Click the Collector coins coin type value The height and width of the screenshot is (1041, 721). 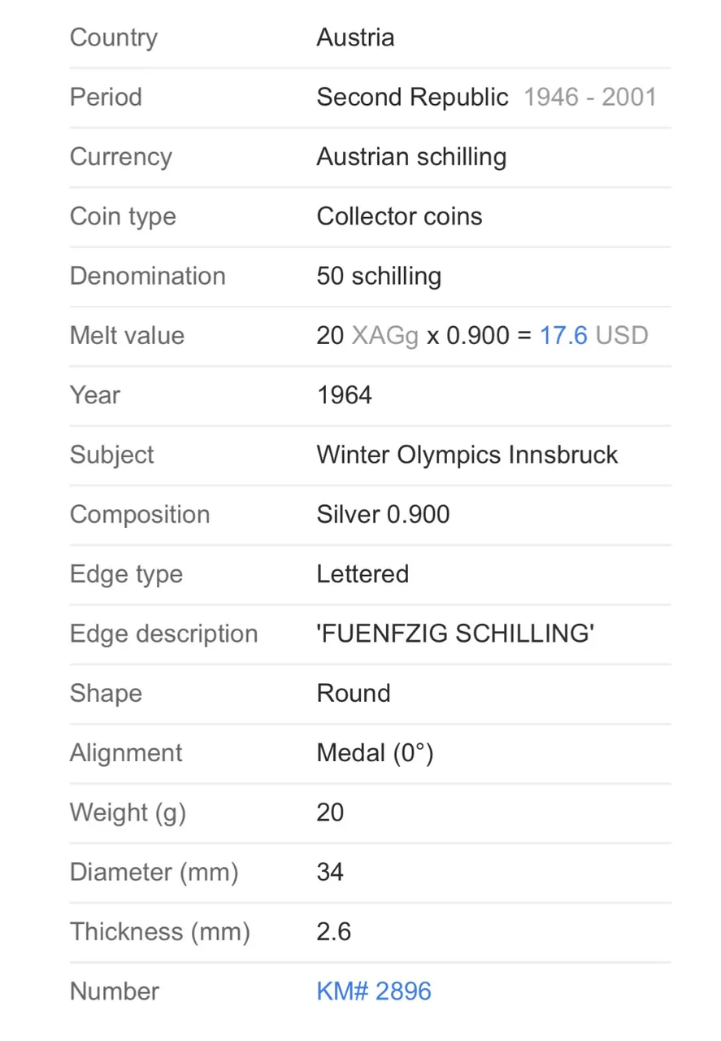point(399,216)
